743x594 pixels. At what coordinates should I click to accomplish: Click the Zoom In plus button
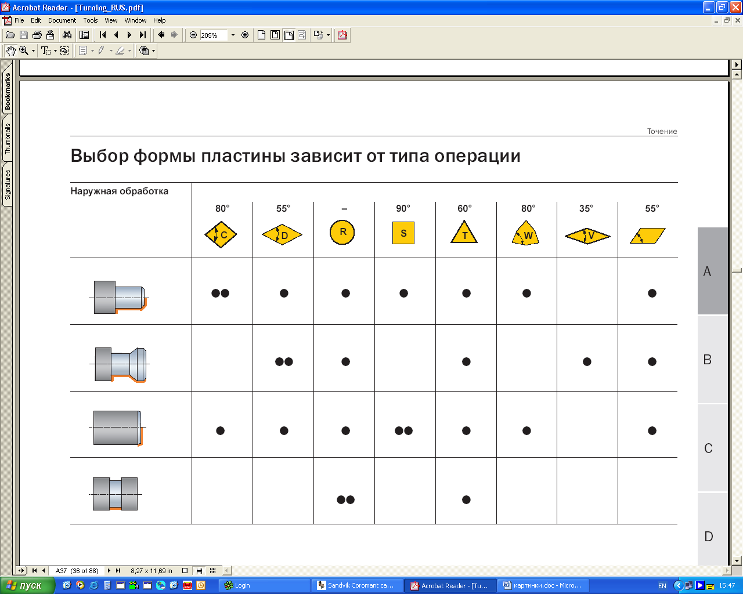245,35
